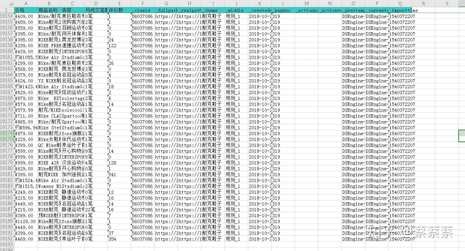Viewport: 465px width, 251px height.
Task: Select the seller cell 百朗运动
Action: pyautogui.click(x=73, y=28)
